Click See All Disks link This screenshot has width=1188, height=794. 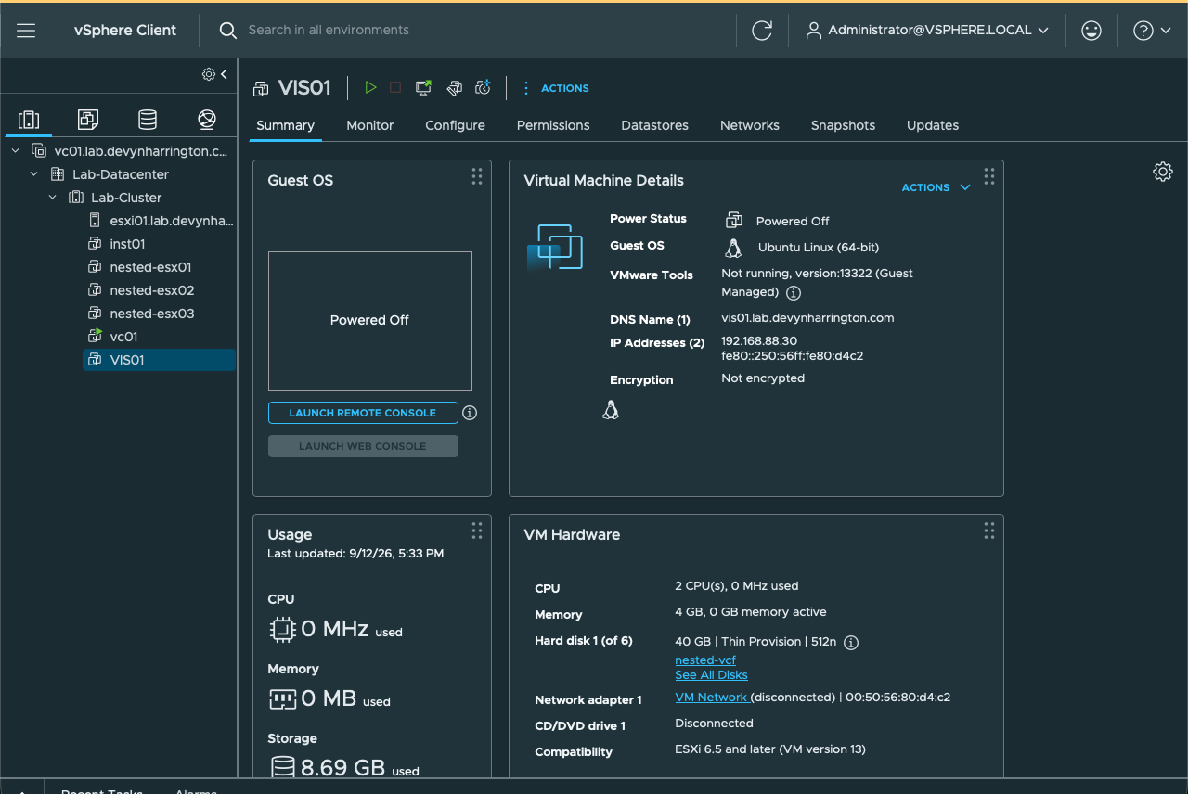click(x=711, y=675)
